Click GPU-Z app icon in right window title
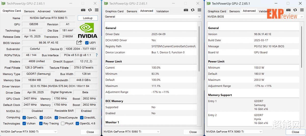 [x=209, y=4]
